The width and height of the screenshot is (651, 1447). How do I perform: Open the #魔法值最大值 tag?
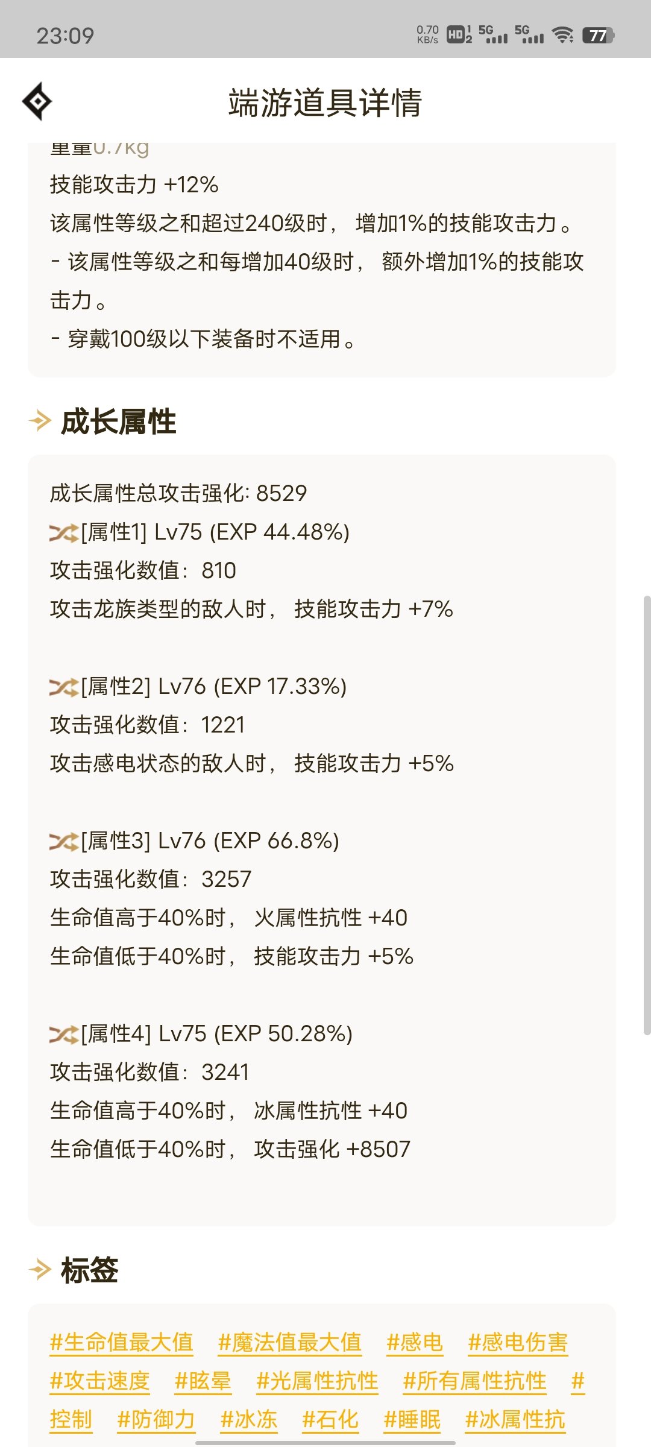289,1342
